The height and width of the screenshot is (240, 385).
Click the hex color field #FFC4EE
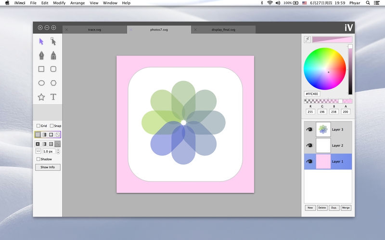tap(313, 94)
